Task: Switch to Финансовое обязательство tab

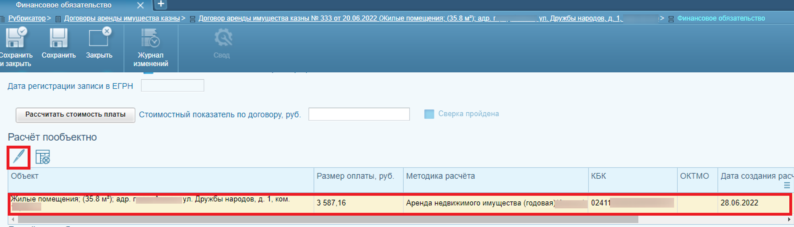Action: click(63, 5)
